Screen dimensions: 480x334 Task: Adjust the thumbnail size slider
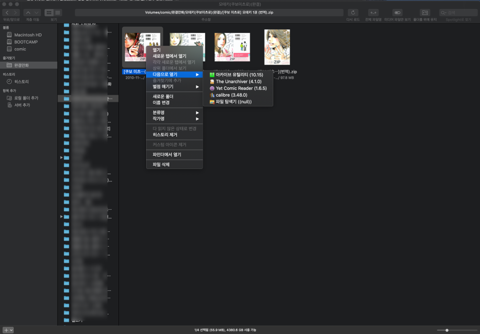pyautogui.click(x=447, y=330)
